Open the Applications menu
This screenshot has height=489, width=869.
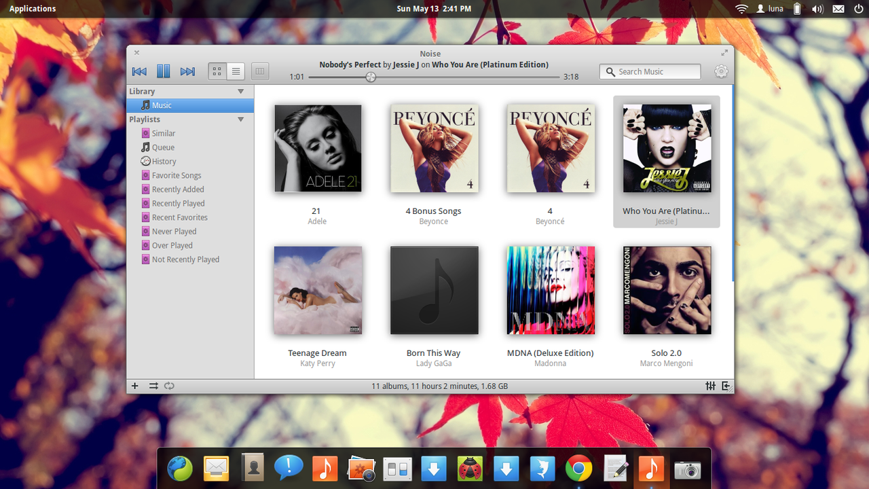tap(33, 9)
